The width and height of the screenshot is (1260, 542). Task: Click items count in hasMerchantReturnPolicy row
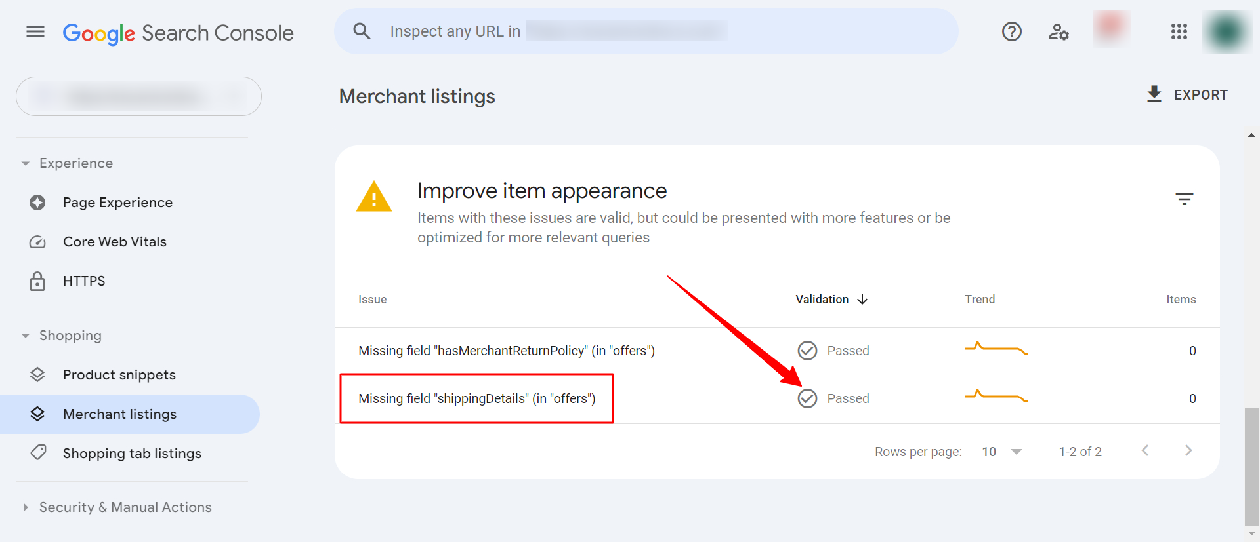[1192, 351]
